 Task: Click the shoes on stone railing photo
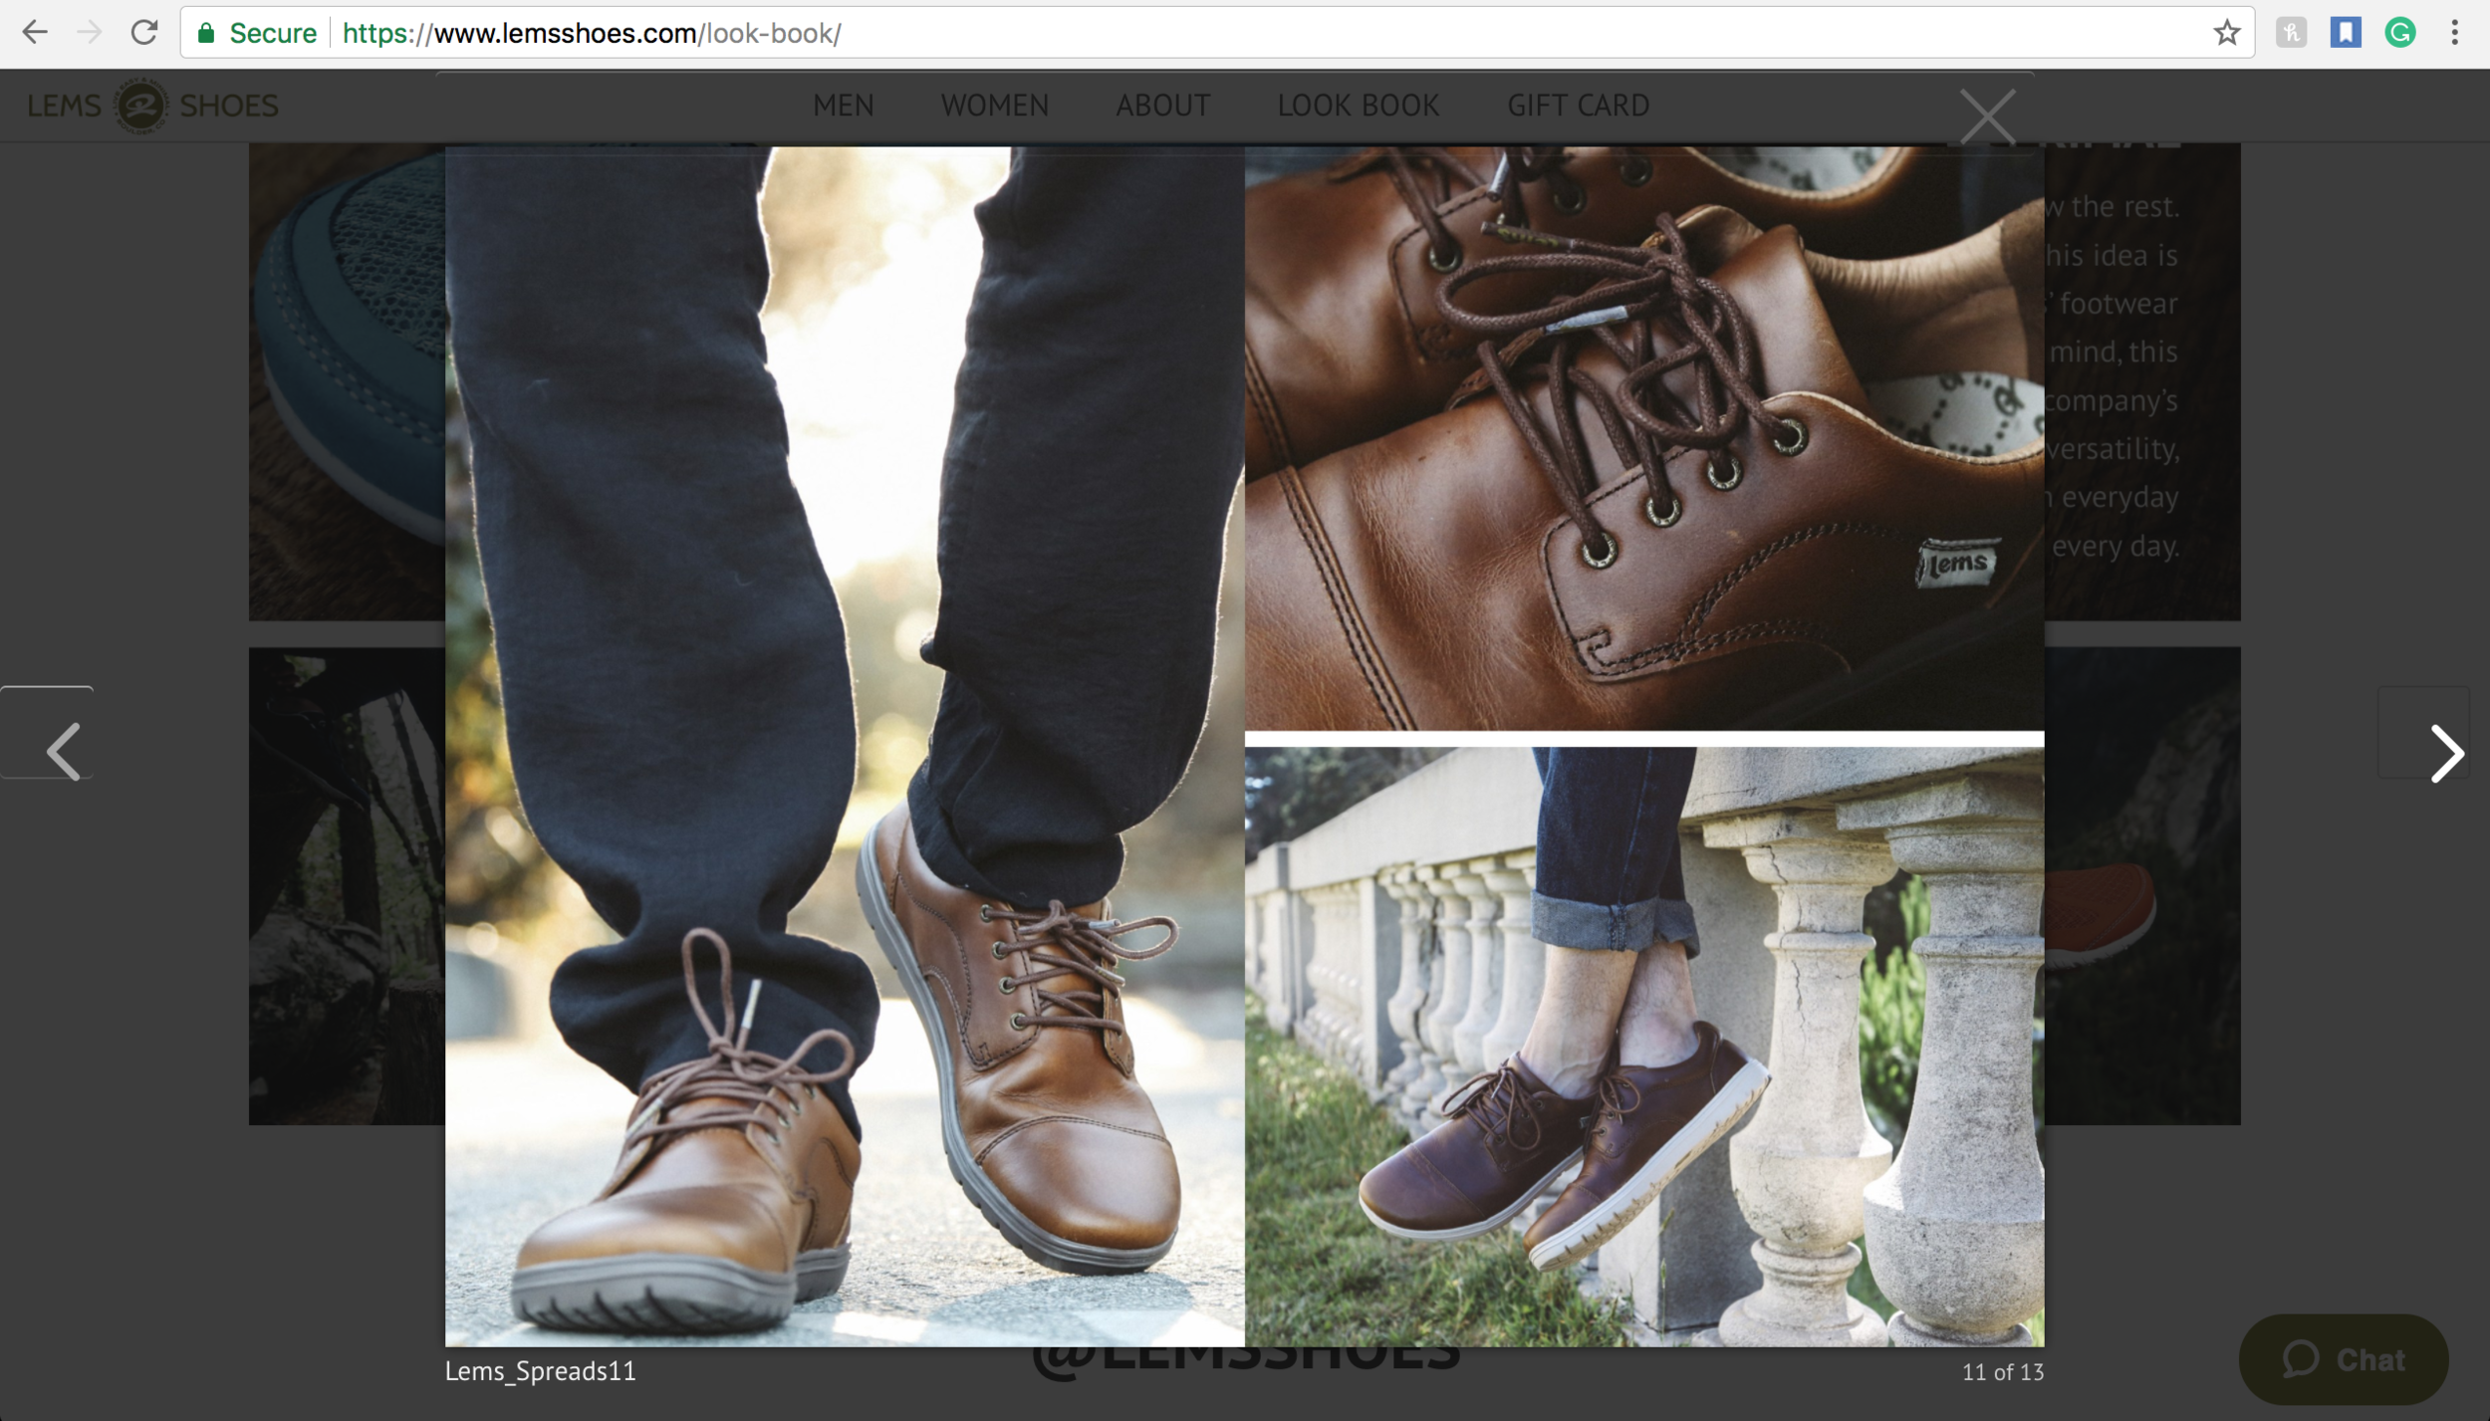click(x=1644, y=1047)
